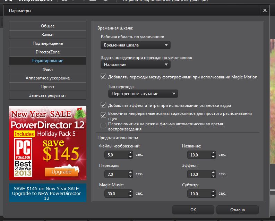Expand the Наложение transition behavior dropdown

(136, 65)
